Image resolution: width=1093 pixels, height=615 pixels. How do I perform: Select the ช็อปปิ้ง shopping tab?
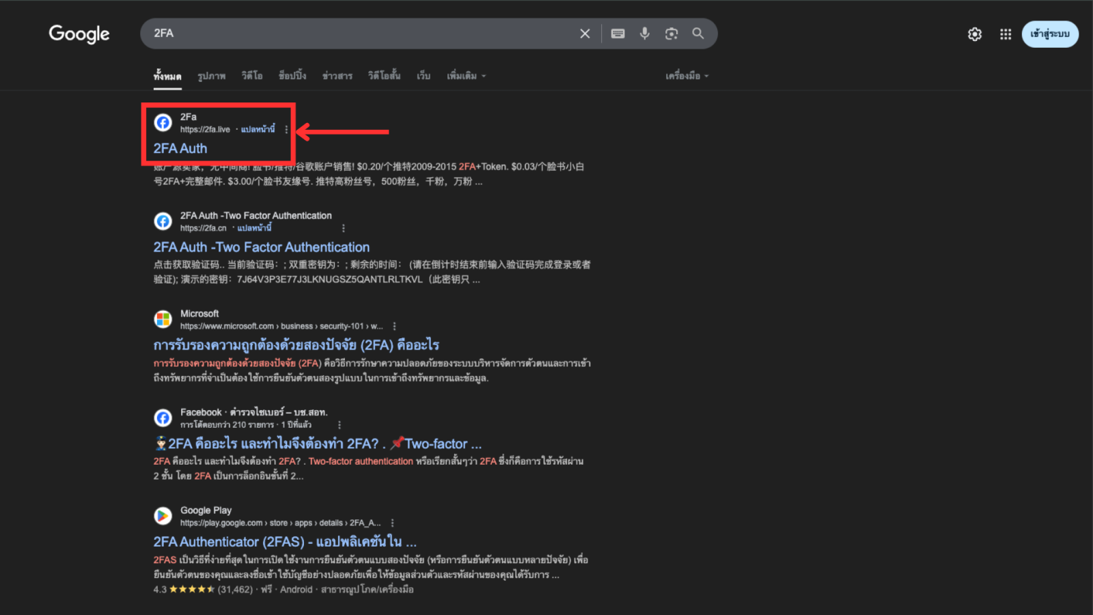pos(292,76)
